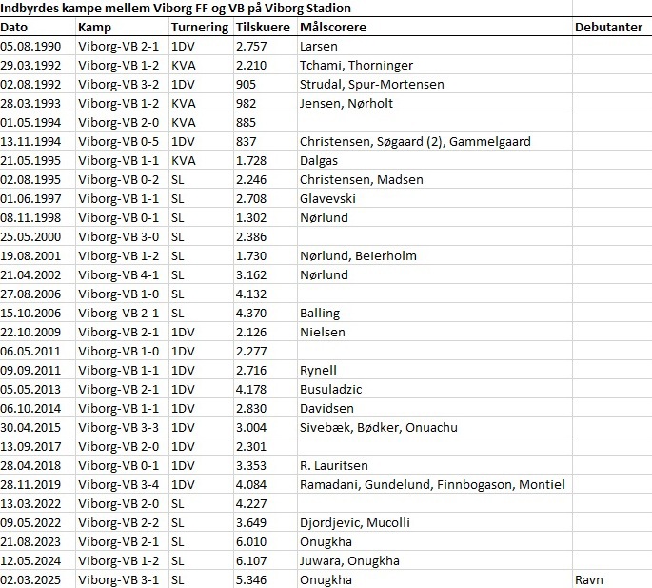
Task: Click match cell 'Viborg-VB 2-0' dated 01.05.1994
Action: point(119,122)
